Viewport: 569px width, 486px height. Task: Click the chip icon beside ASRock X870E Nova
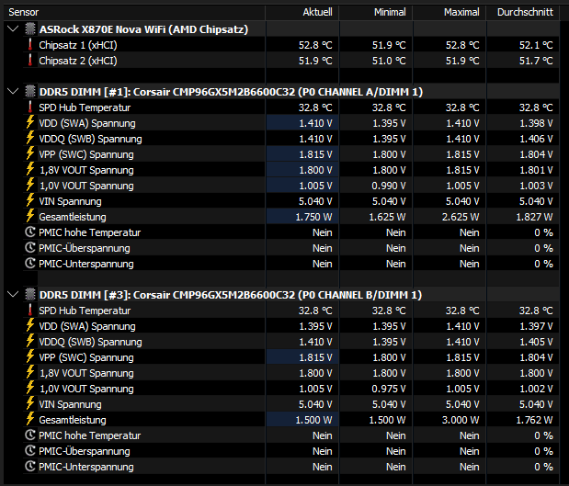tap(30, 29)
